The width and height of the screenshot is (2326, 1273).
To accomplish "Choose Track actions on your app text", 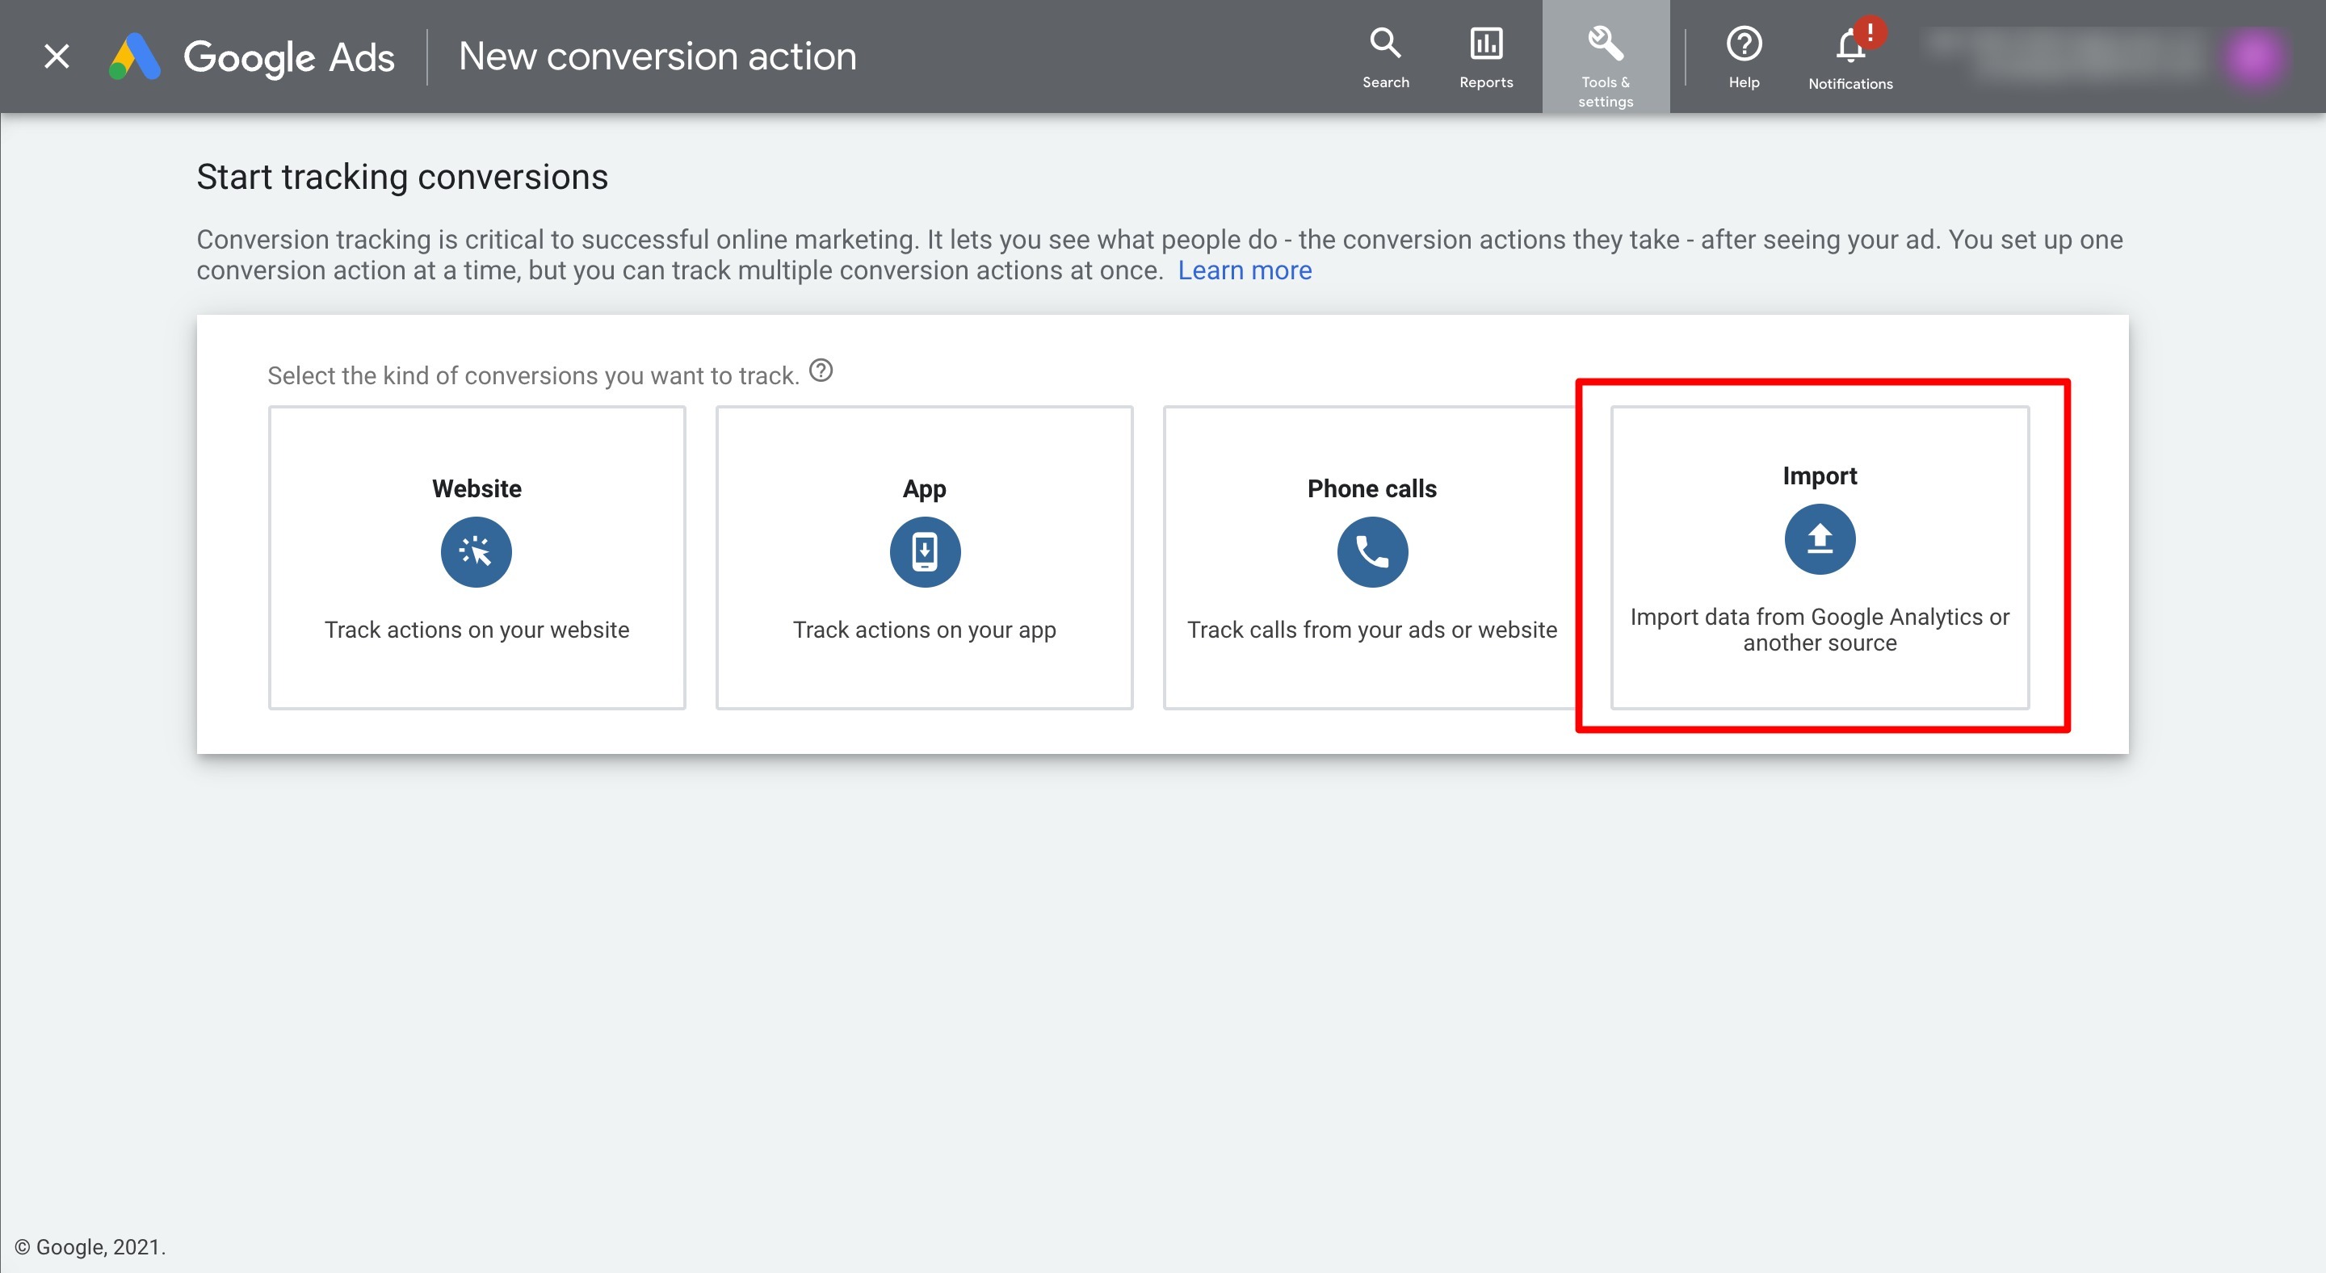I will [x=924, y=629].
